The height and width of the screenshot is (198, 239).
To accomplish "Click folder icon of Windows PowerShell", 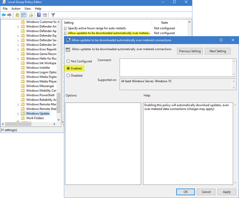I will point(23,95).
